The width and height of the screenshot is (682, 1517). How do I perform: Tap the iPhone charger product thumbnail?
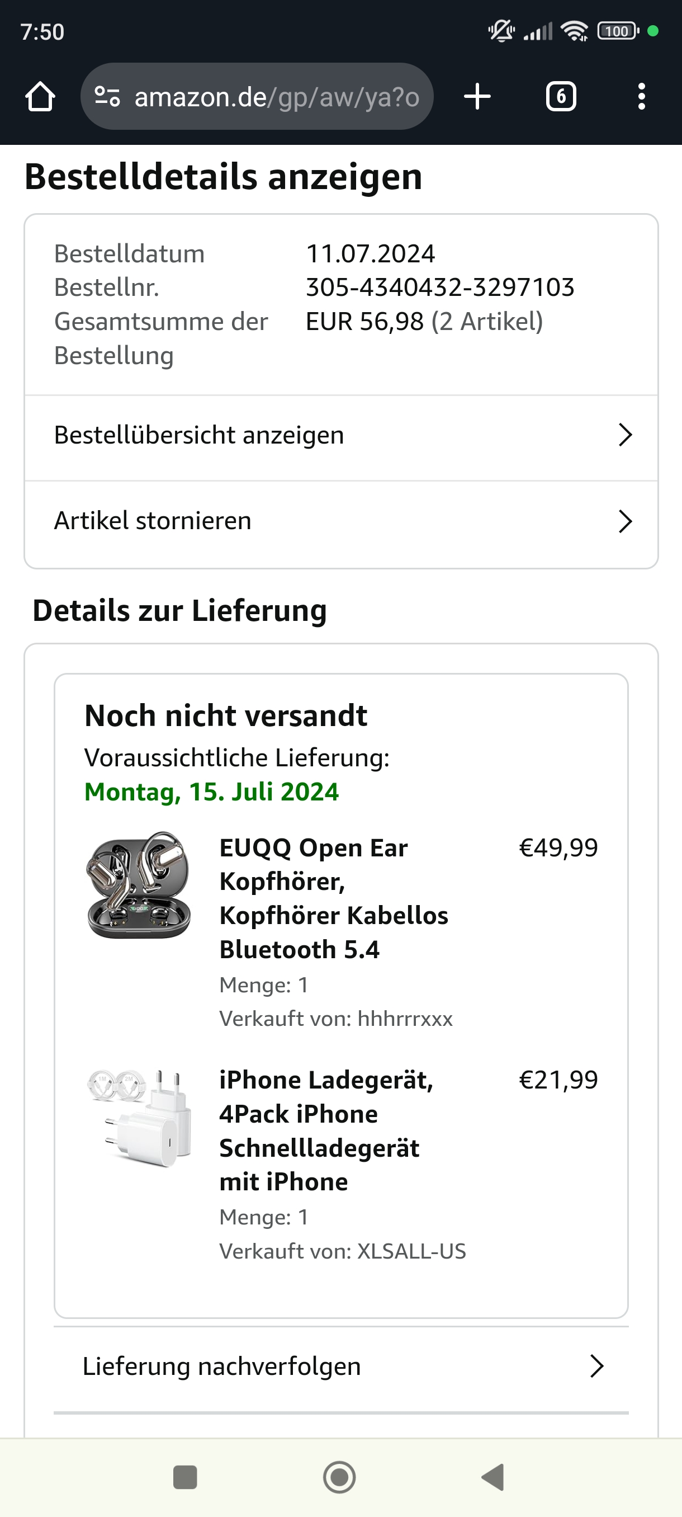[139, 1117]
